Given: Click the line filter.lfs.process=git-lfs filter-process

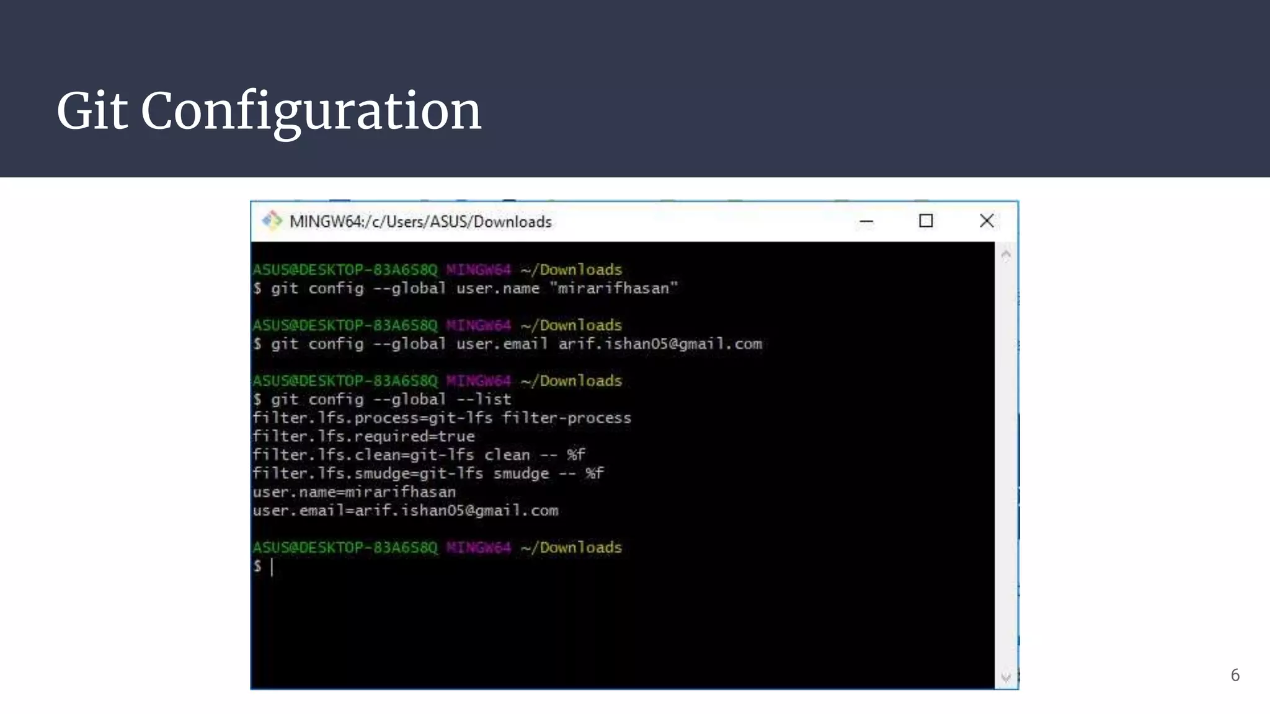Looking at the screenshot, I should pyautogui.click(x=442, y=418).
